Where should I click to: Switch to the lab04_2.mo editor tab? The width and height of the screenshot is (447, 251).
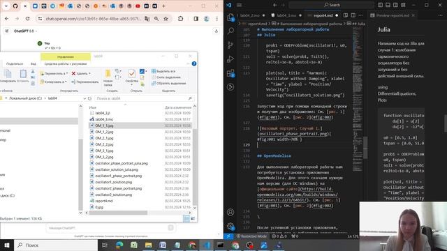[250, 15]
